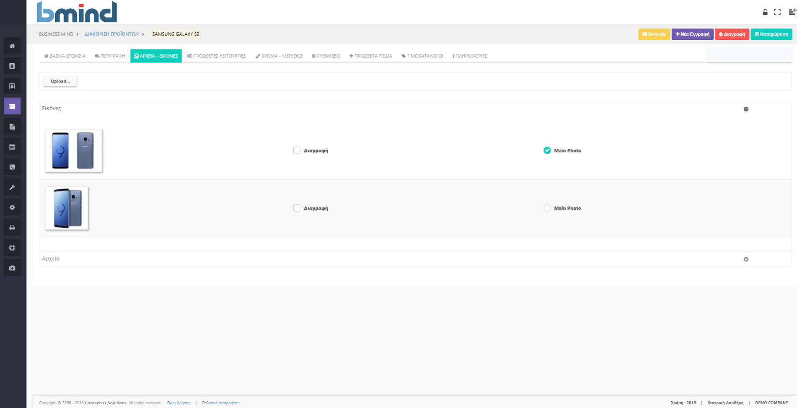Select the checked Main Photo radio of the first image
The image size is (797, 408).
(547, 150)
